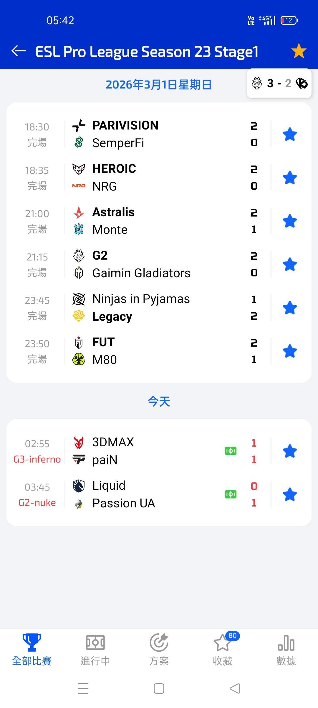Open live stream icon for 3DMAX match

coord(231,451)
